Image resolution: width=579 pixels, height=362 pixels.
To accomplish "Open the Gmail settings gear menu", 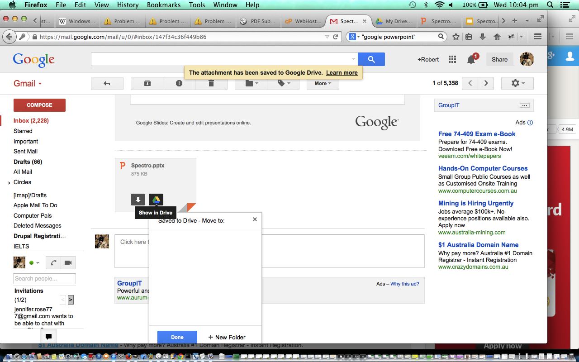I will [517, 83].
